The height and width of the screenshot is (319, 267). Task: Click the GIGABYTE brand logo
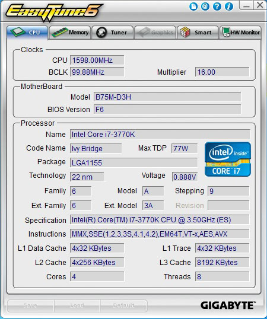click(x=227, y=305)
